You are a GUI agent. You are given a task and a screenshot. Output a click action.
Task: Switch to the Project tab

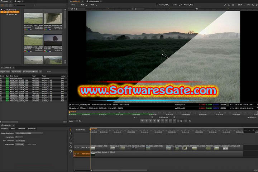pos(6,1)
